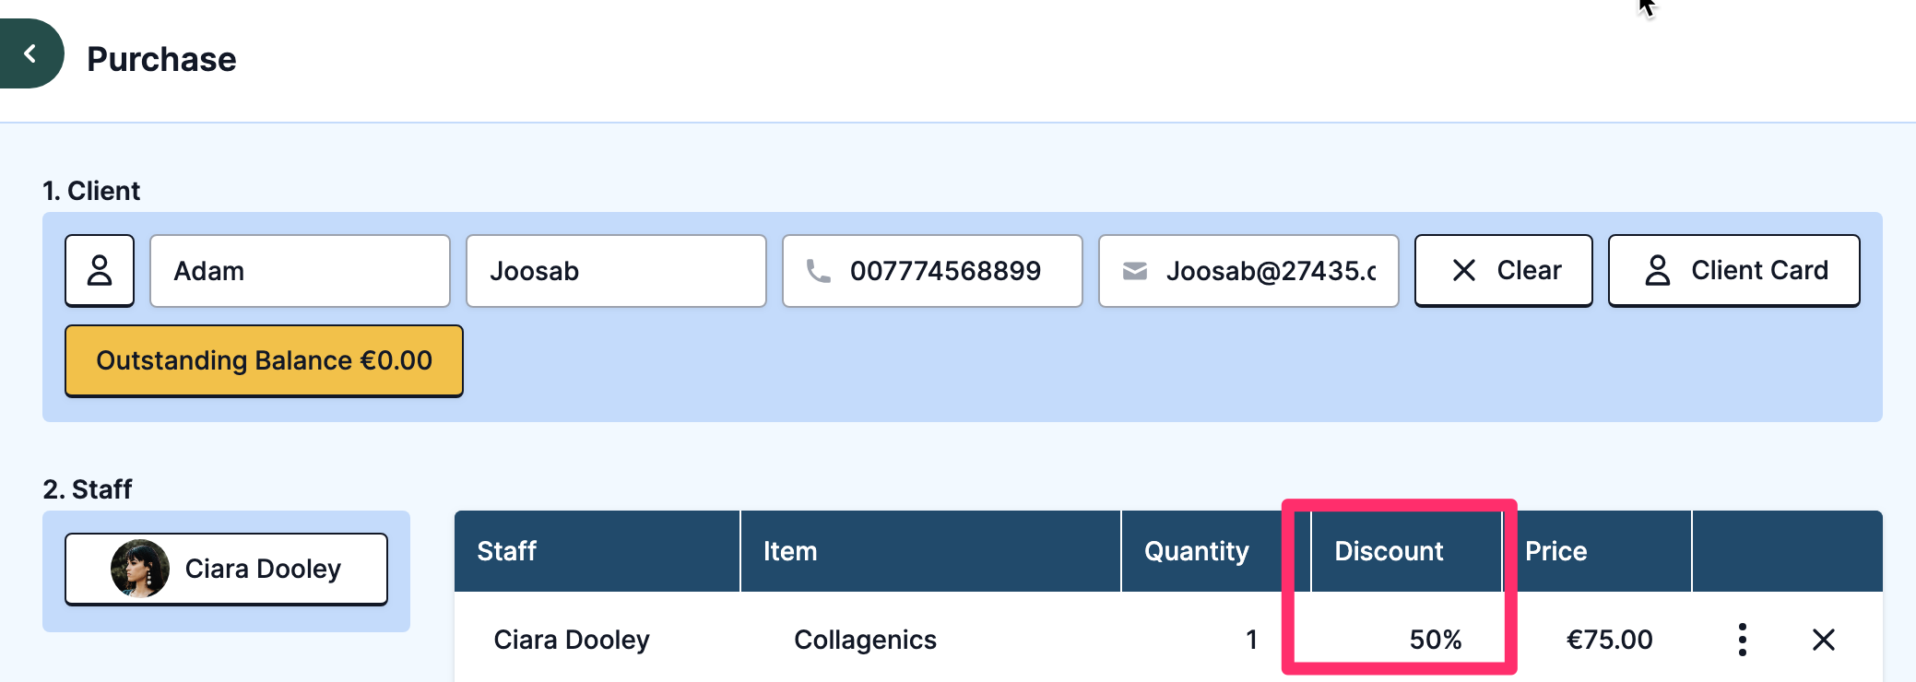Click the back arrow button
This screenshot has height=682, width=1916.
coord(30,54)
